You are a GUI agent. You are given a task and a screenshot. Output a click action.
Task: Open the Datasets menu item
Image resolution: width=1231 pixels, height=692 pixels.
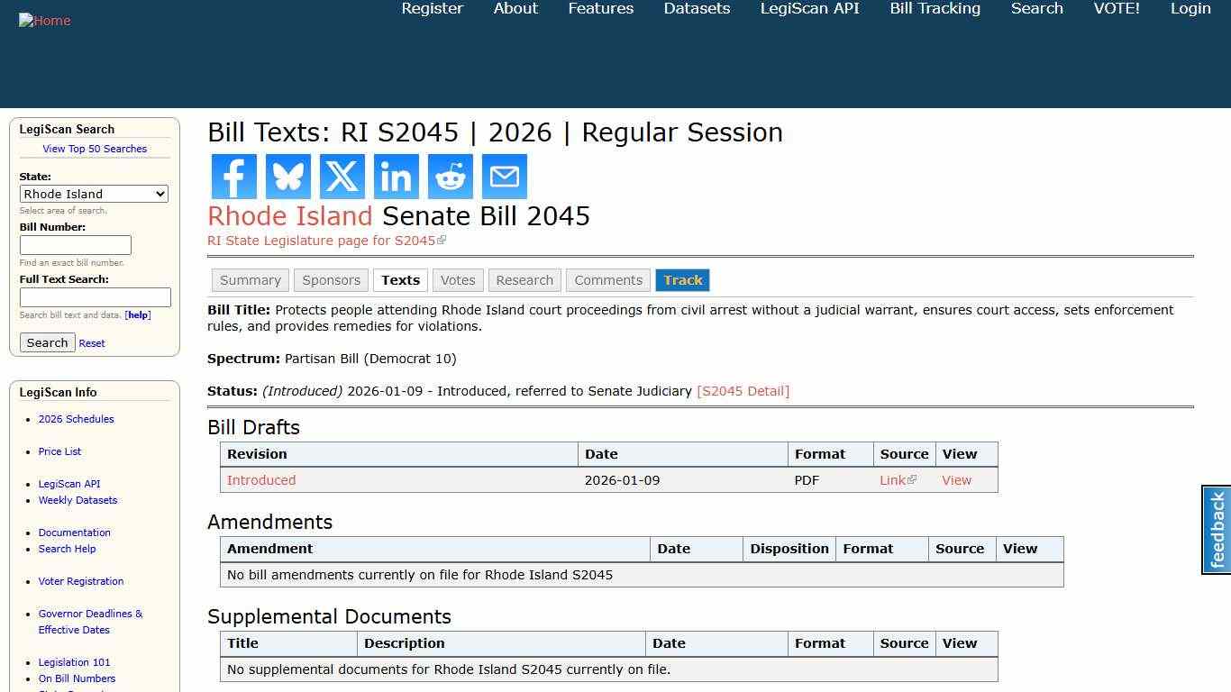[x=697, y=9]
